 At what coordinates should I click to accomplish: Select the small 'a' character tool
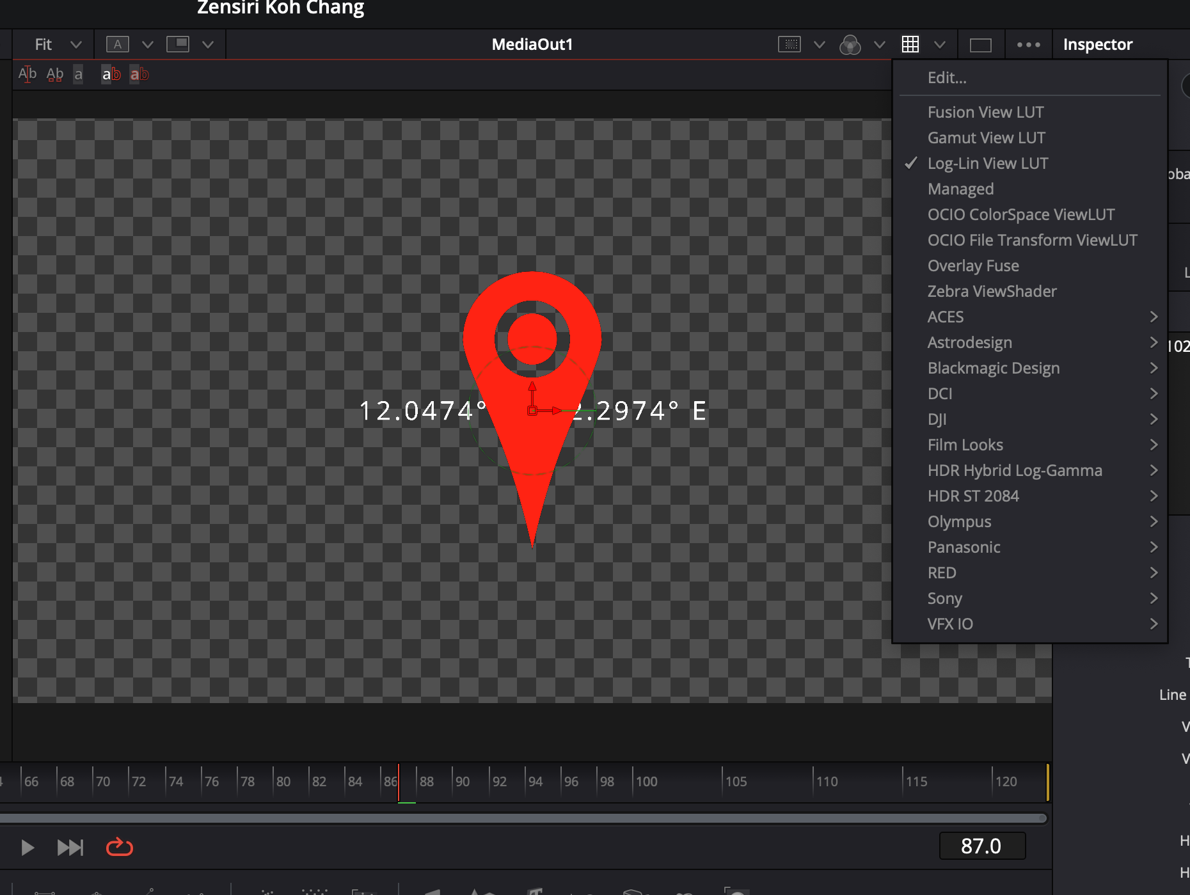(x=78, y=74)
